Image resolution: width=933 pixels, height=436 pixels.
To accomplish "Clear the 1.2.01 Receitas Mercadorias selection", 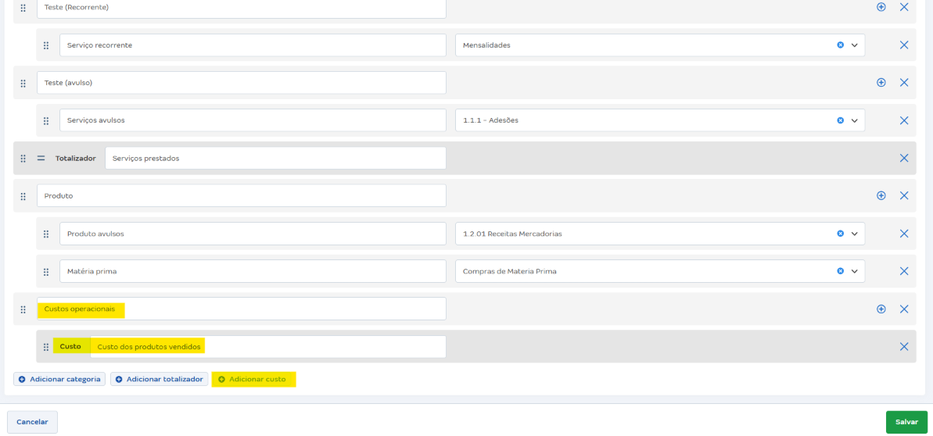I will point(840,234).
